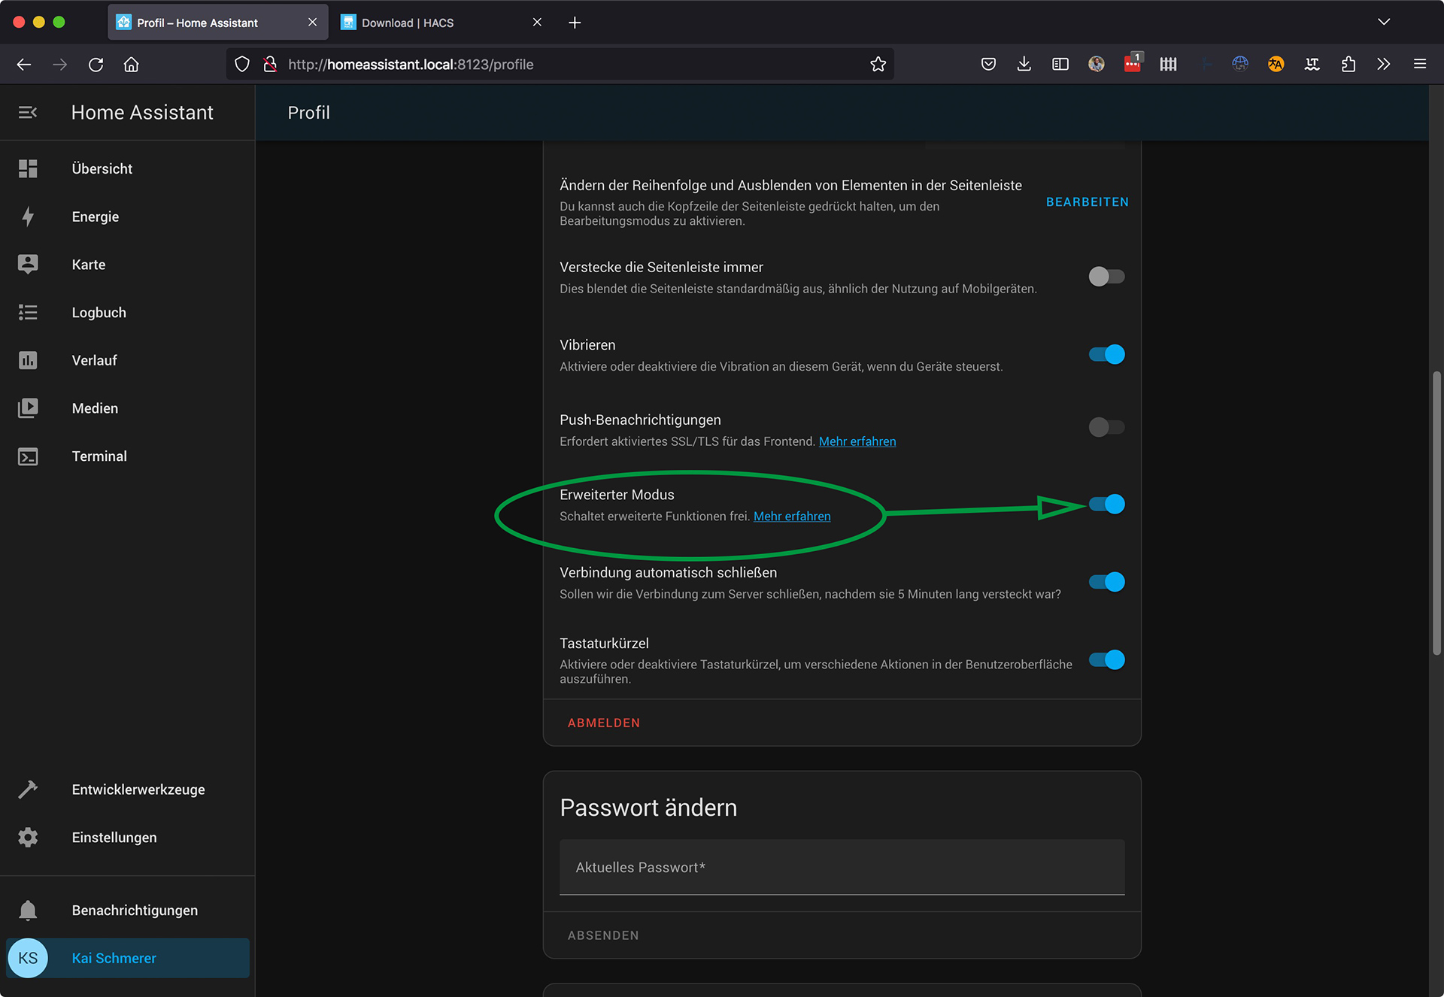Open the Energie lightning bolt icon
Screen dimensions: 1444x997
coord(28,217)
